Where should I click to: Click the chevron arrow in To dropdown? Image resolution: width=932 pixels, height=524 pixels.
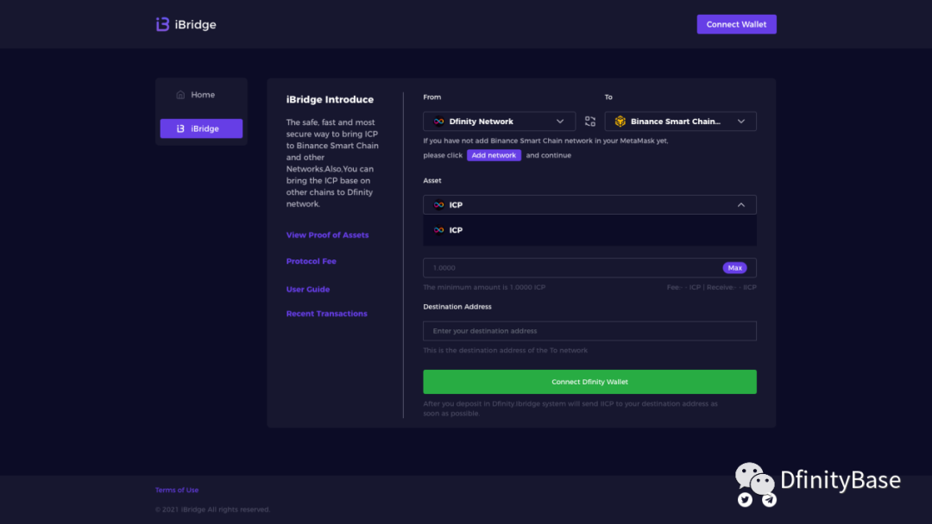(x=741, y=121)
